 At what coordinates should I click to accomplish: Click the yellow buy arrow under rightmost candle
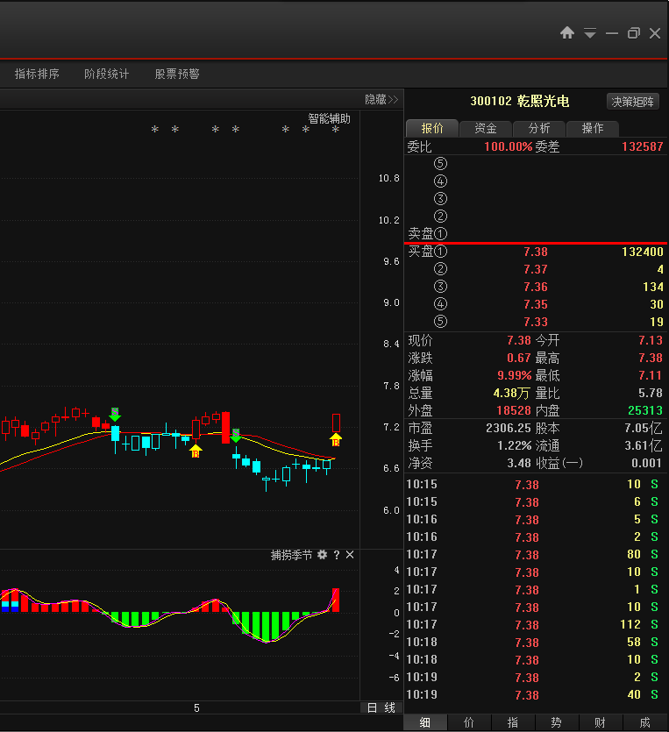pyautogui.click(x=335, y=439)
